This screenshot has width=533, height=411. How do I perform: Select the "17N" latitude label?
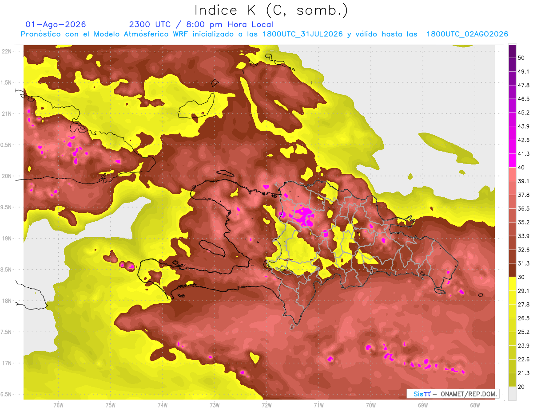pos(8,363)
